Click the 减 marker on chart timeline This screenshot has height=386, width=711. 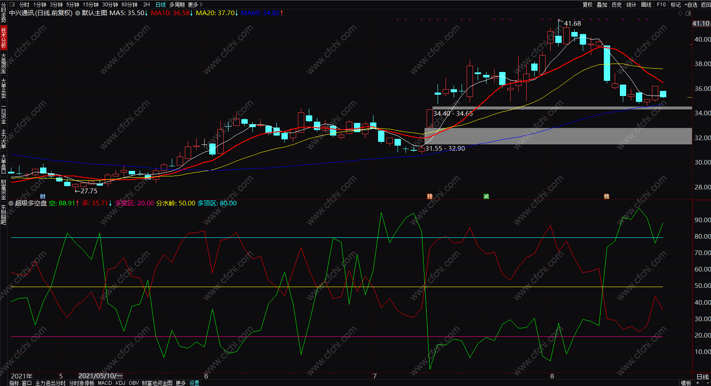click(486, 197)
